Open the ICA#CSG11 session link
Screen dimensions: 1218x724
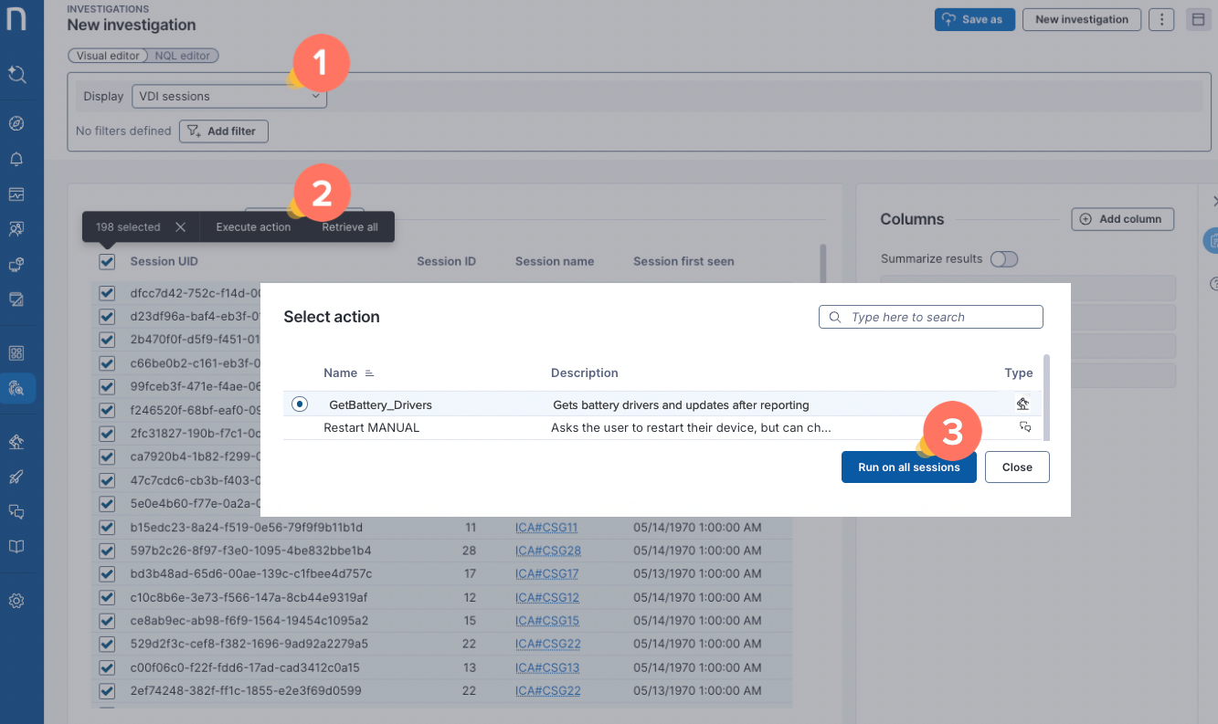(x=546, y=528)
